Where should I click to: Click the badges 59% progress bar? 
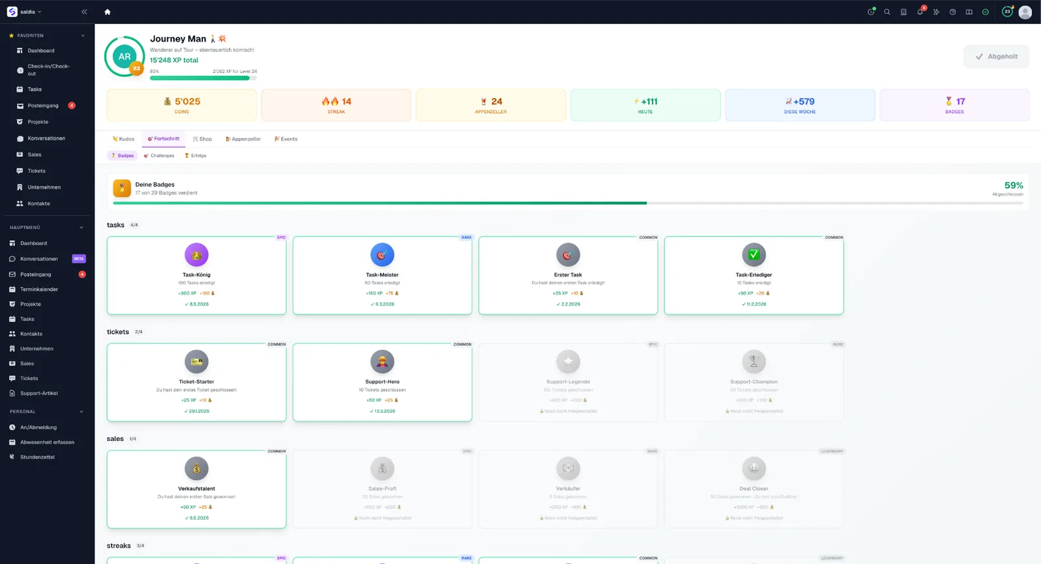(568, 203)
